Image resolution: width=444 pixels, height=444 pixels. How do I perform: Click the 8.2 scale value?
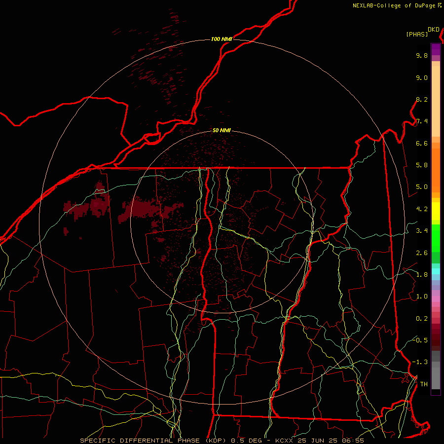[x=422, y=99]
